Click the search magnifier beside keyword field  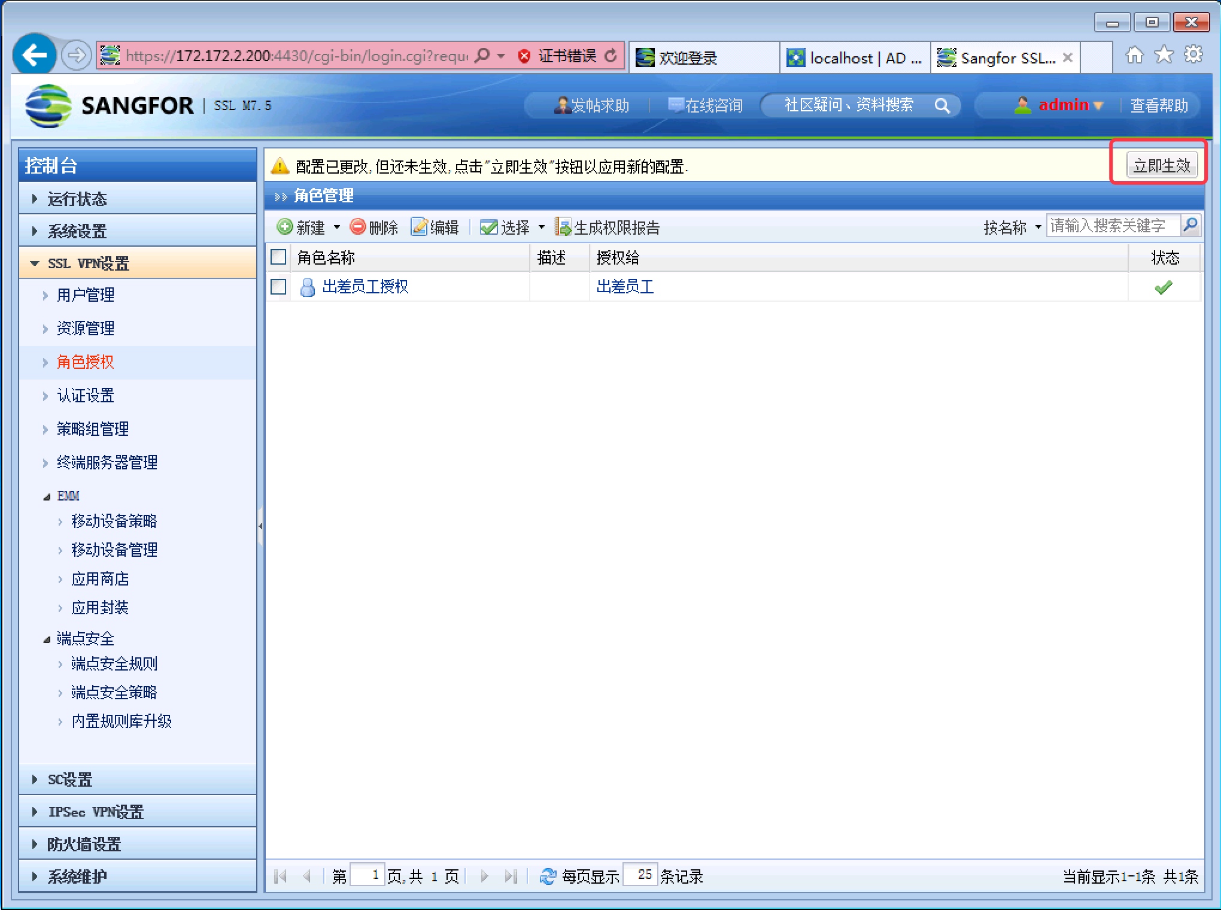pyautogui.click(x=1190, y=226)
